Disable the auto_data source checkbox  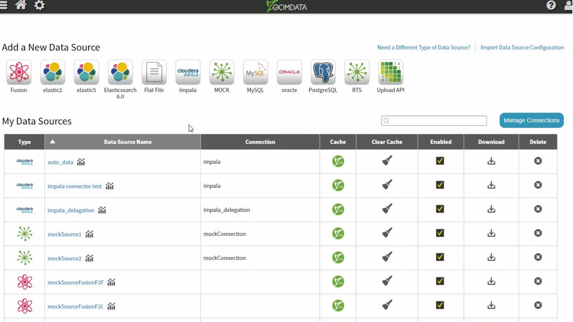point(440,161)
